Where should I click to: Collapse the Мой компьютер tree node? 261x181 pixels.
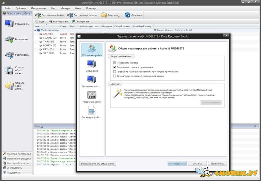[35, 30]
